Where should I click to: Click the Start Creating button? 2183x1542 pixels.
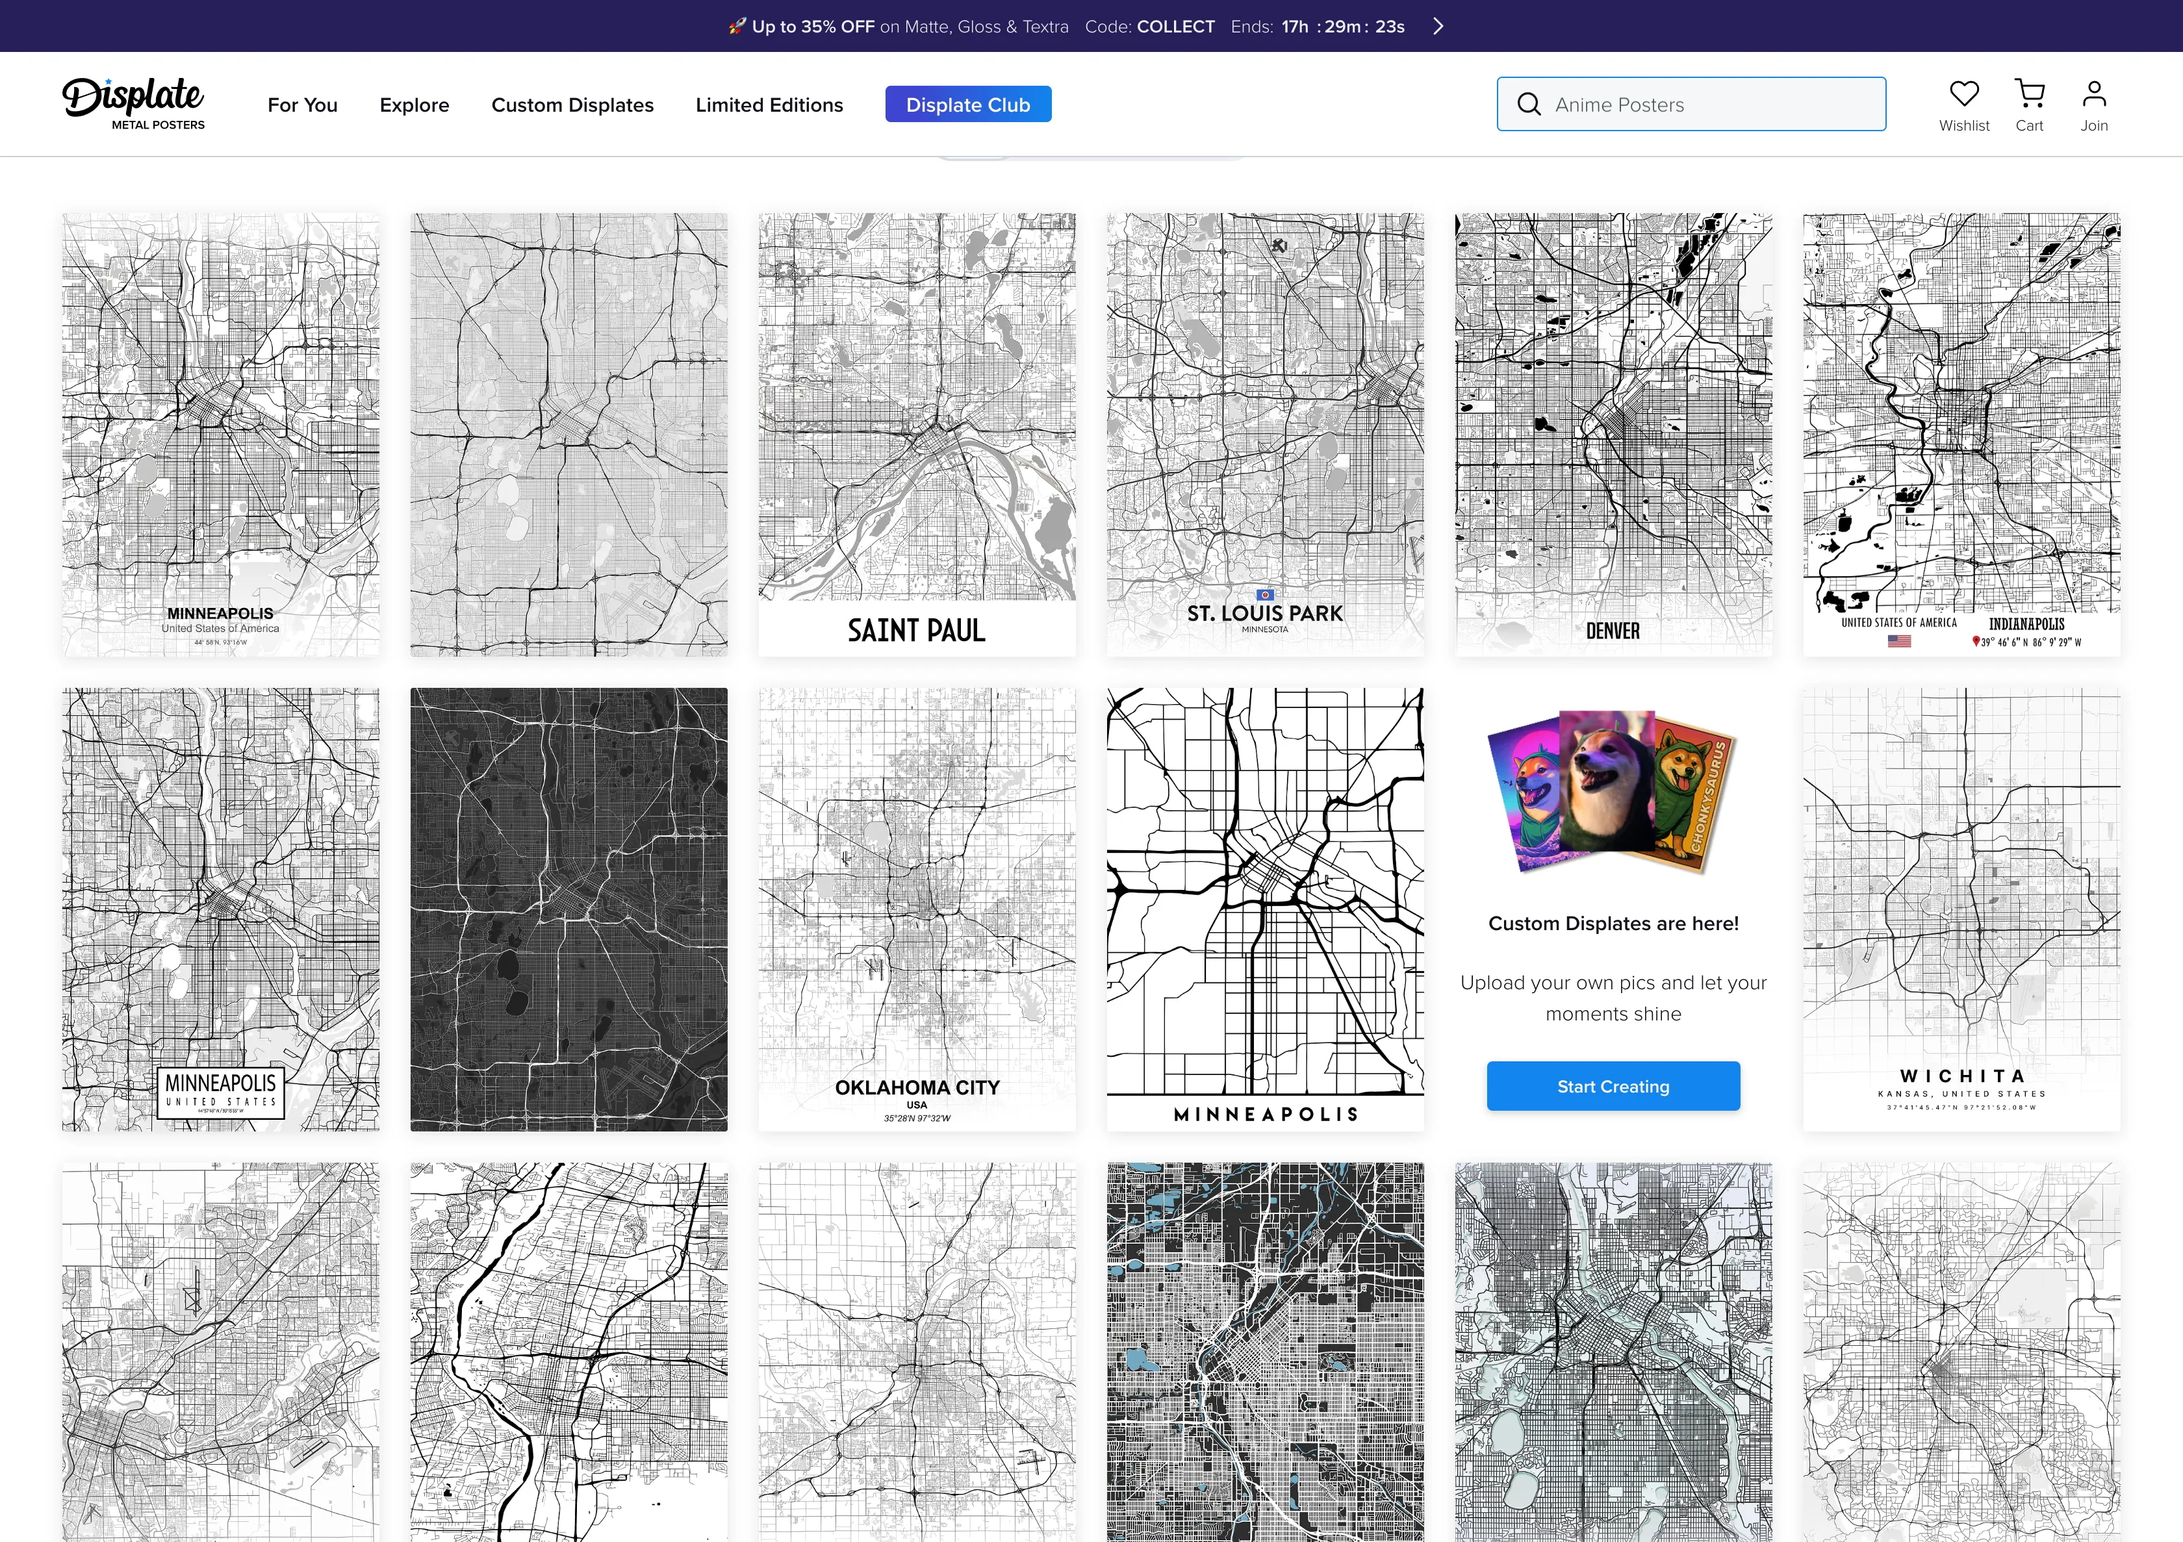1613,1085
